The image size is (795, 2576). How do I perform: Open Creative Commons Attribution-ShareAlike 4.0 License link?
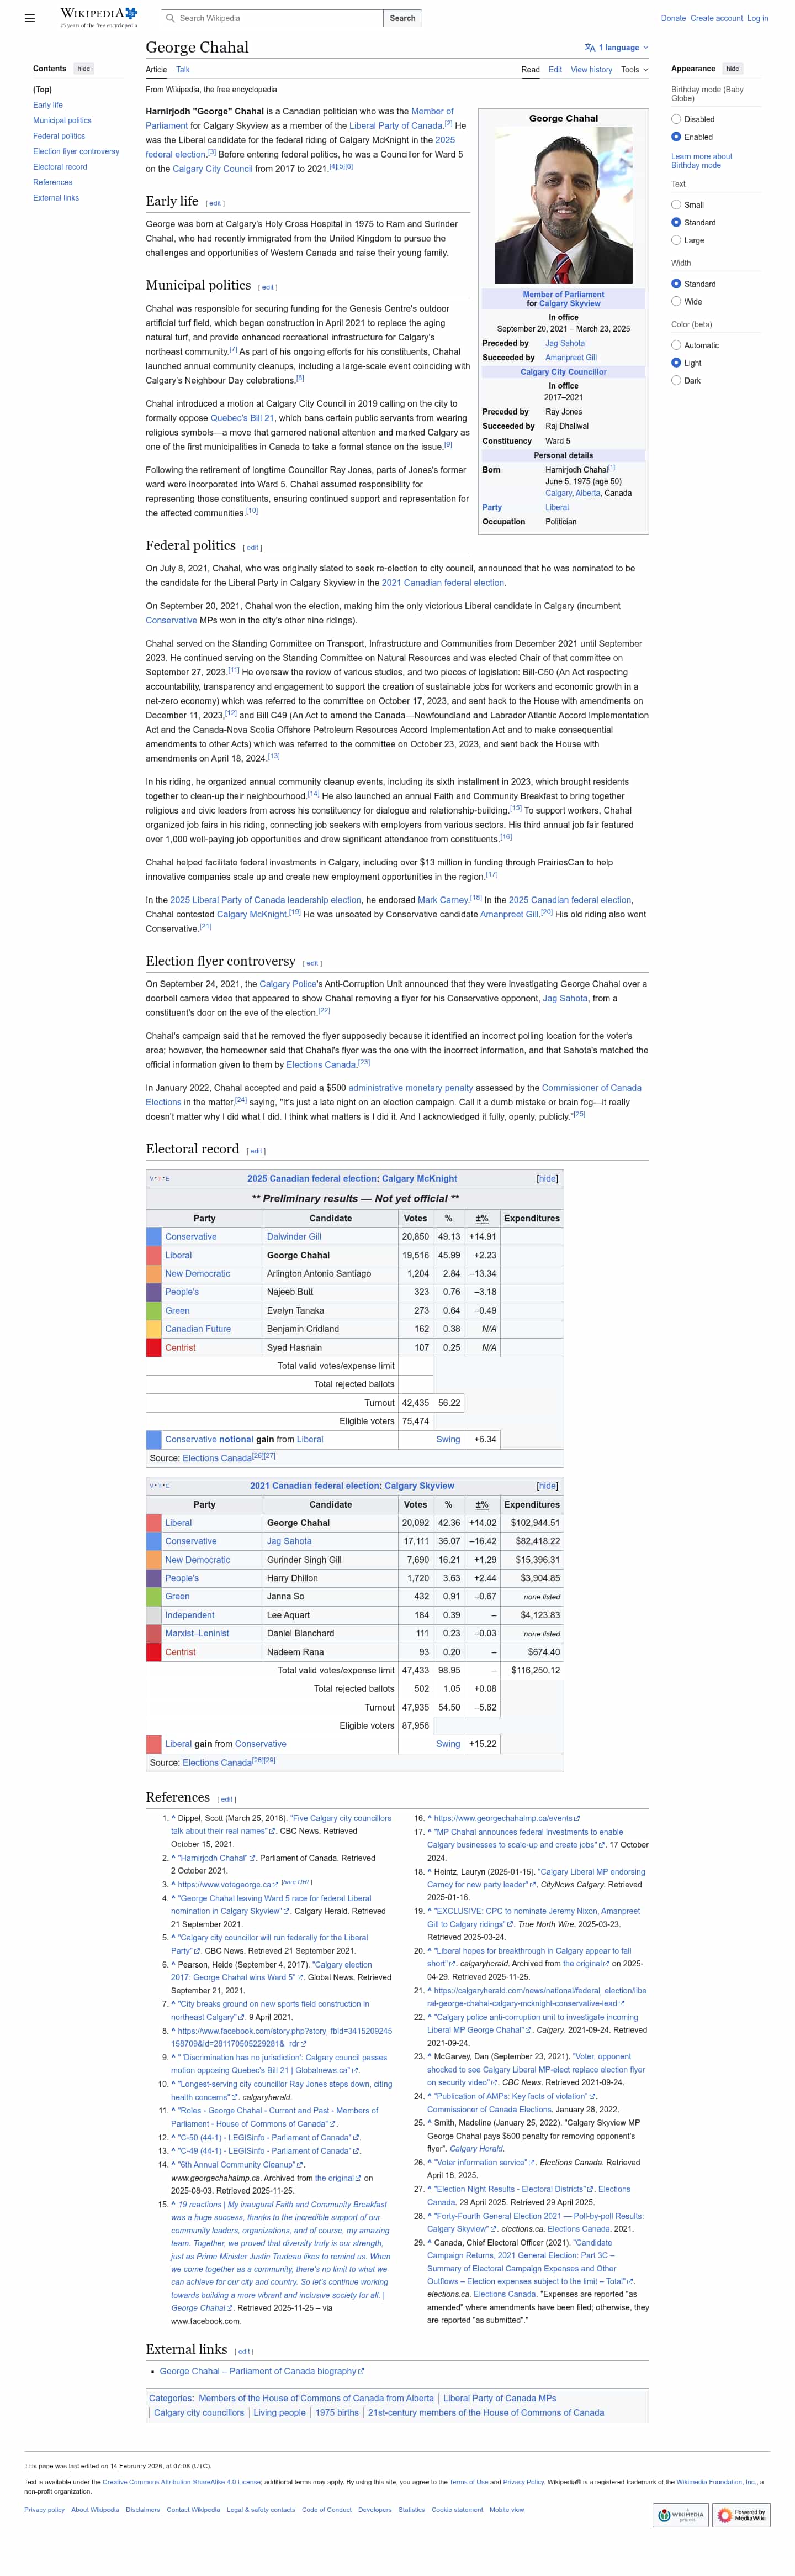click(x=181, y=2482)
